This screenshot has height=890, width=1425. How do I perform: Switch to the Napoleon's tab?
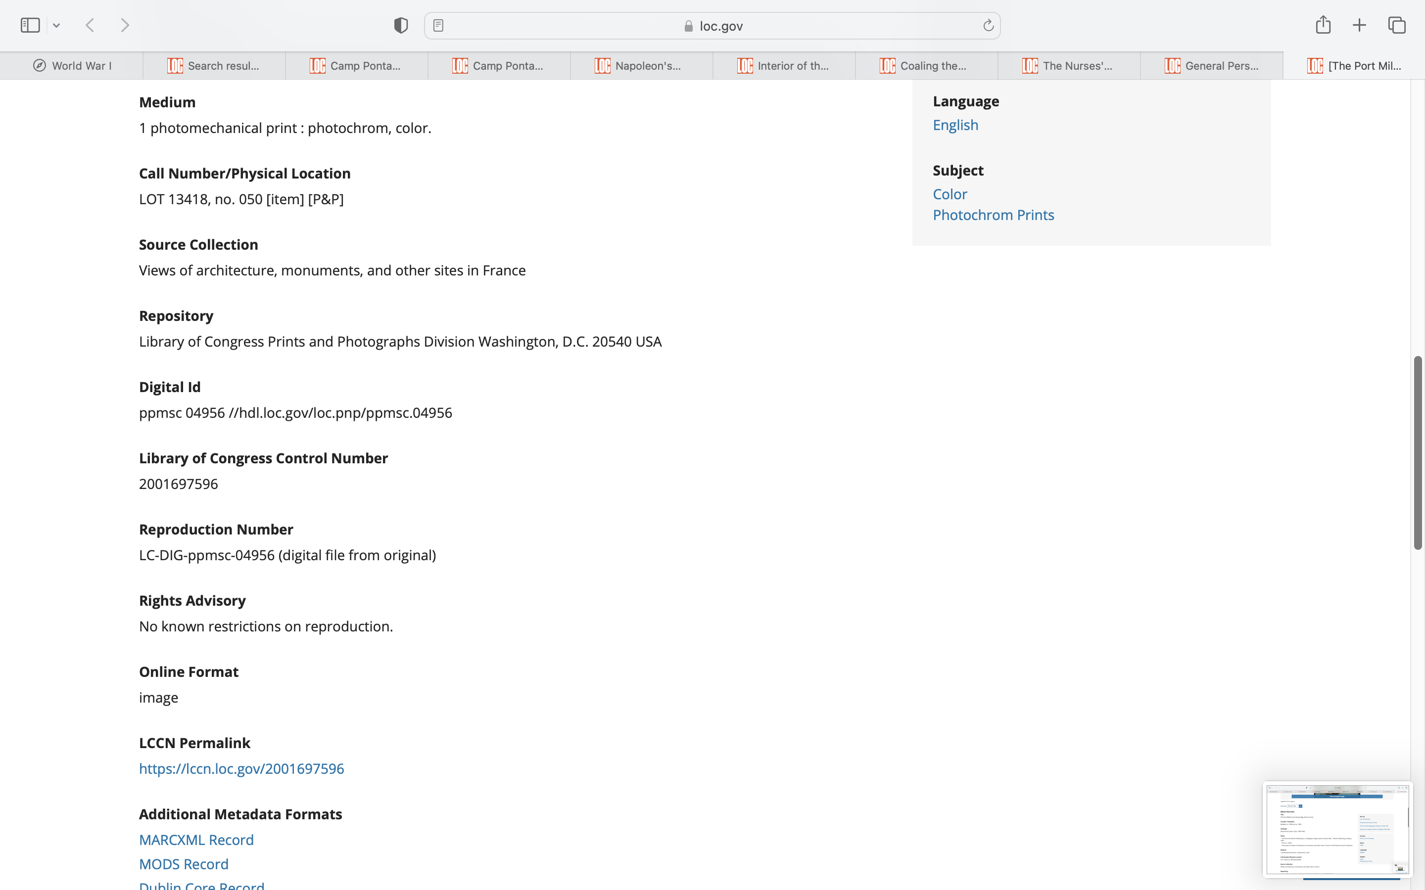pos(641,66)
